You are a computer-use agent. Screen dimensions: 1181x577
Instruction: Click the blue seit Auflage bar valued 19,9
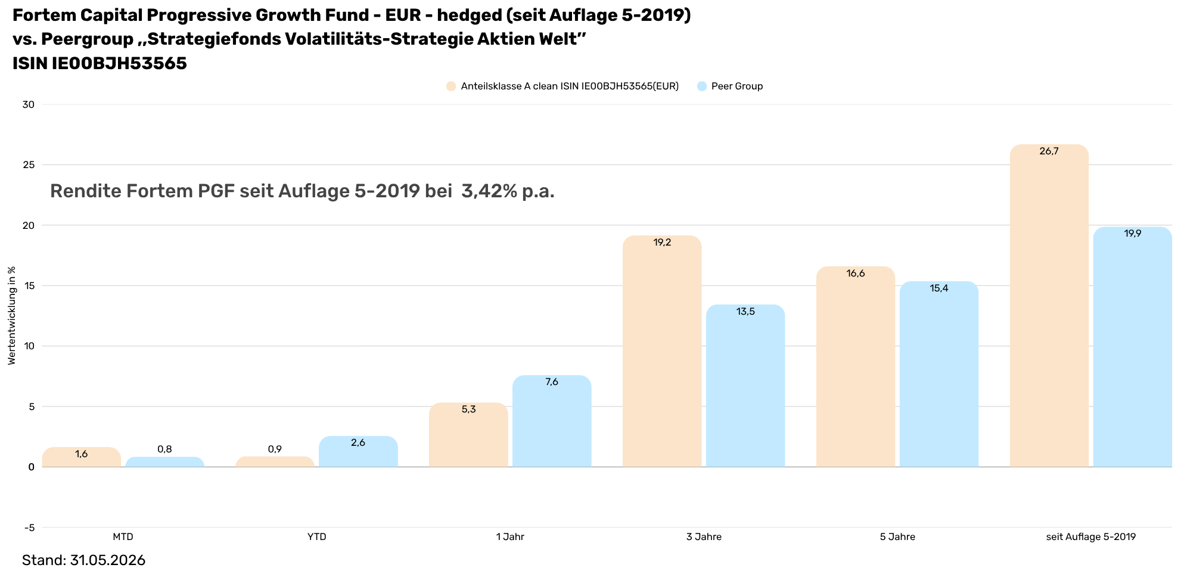(1133, 347)
